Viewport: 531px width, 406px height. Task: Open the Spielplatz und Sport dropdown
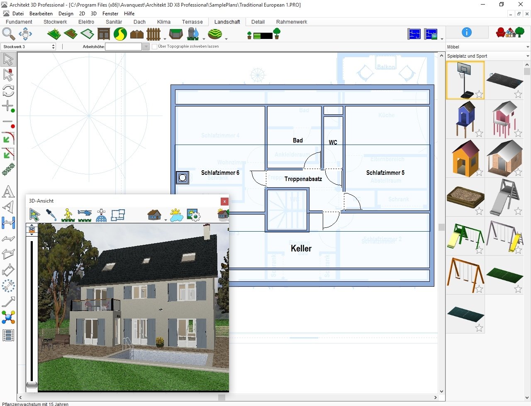pos(488,56)
